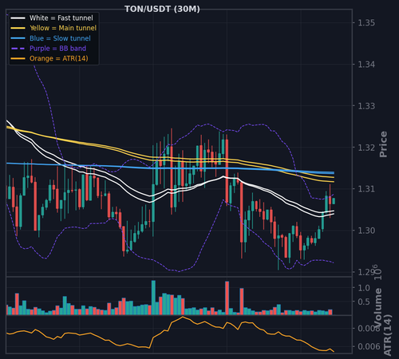Click the 0.006 ATR axis label

tap(369, 346)
